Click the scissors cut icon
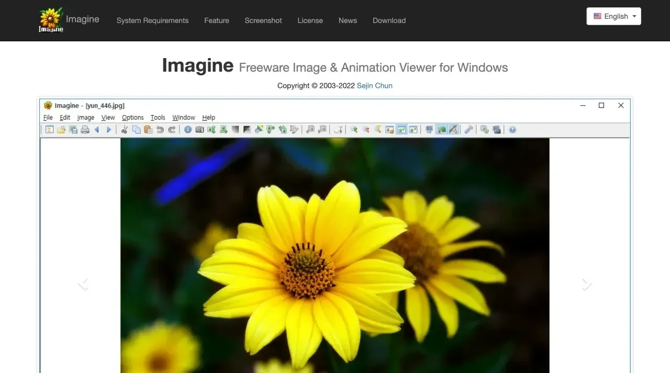670x373 pixels. (125, 130)
